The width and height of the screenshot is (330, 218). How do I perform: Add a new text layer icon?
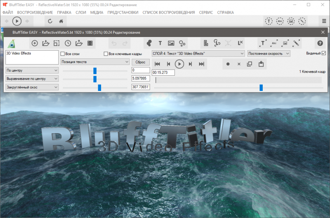point(160,43)
